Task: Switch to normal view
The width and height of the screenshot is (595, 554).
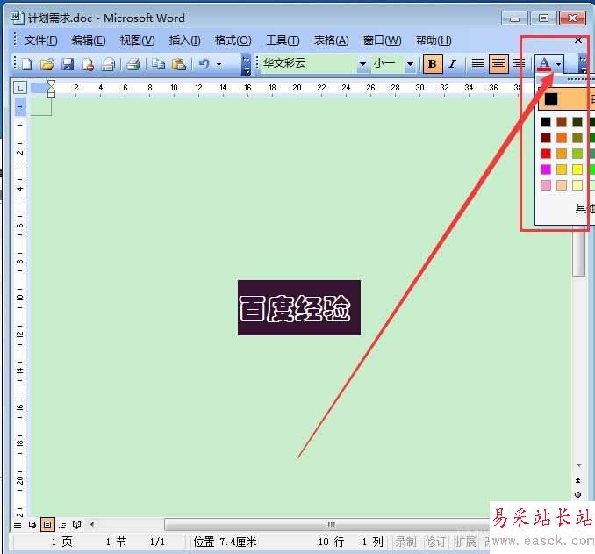Action: click(x=18, y=524)
